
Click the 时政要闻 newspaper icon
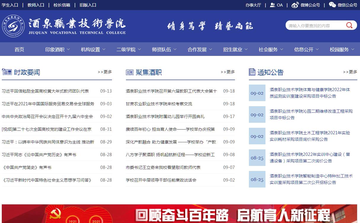[x=7, y=72]
